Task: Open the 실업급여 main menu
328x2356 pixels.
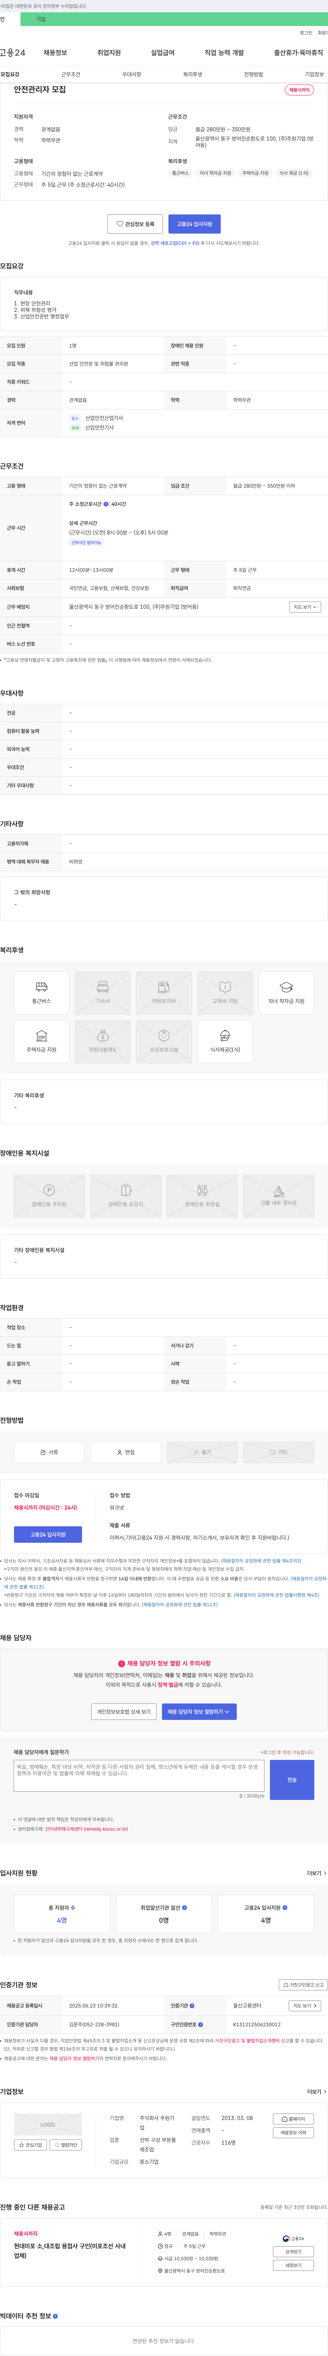Action: coord(163,53)
